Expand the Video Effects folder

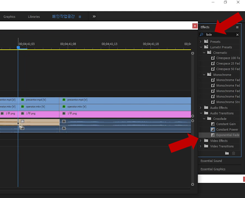(201, 141)
